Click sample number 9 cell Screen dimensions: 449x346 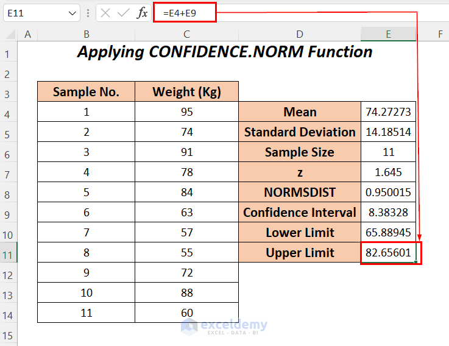coord(86,272)
